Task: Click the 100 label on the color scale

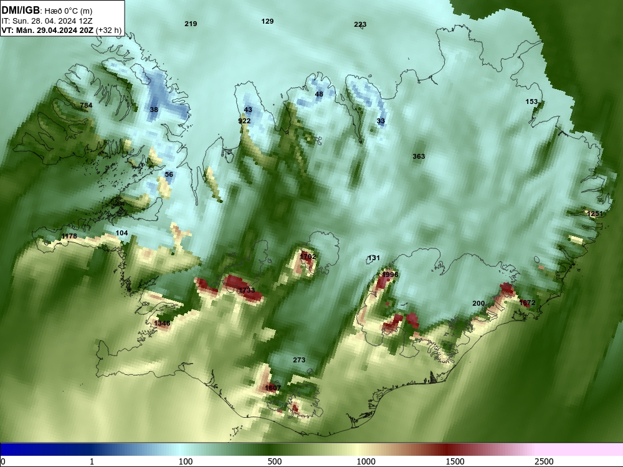Action: (186, 462)
